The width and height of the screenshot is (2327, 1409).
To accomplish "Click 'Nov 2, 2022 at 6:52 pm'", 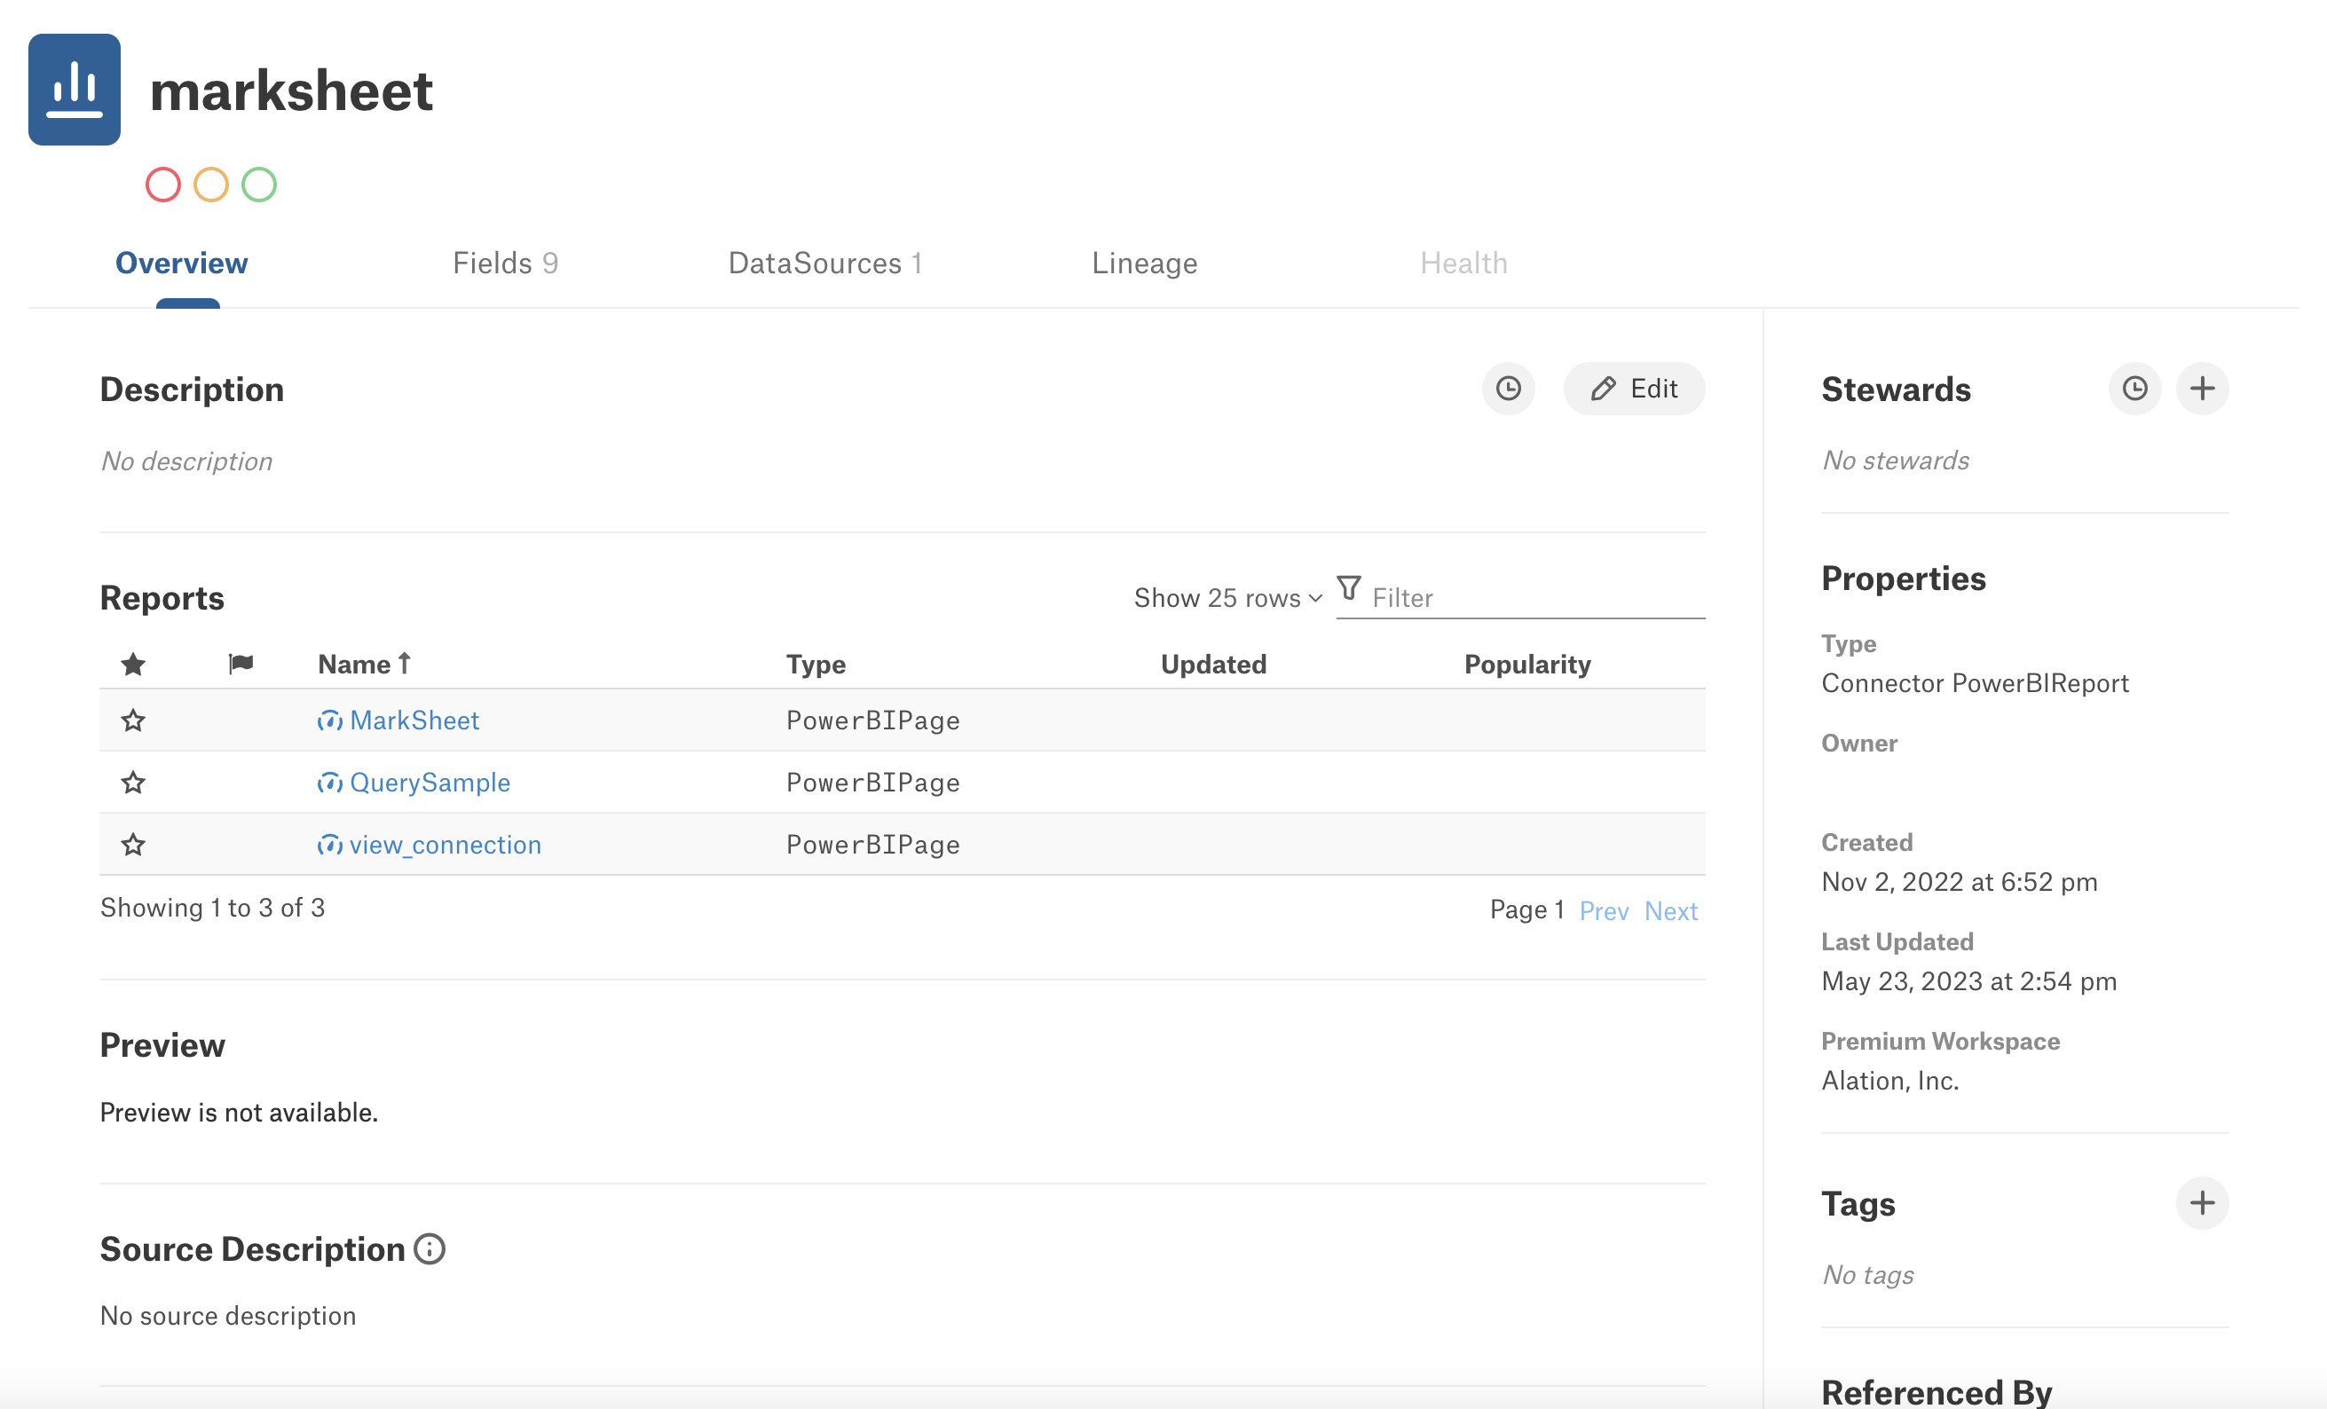I will tap(1960, 881).
